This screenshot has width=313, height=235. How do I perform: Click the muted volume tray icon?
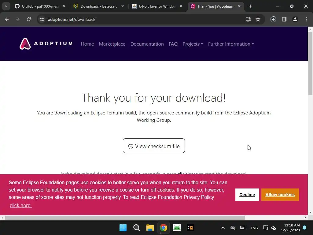274,228
